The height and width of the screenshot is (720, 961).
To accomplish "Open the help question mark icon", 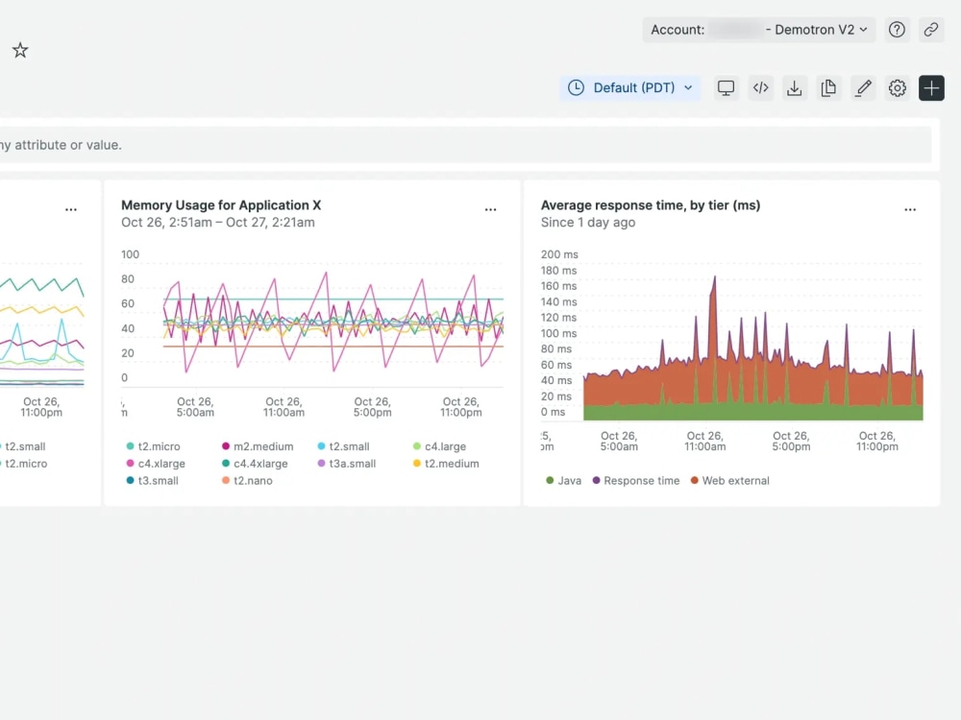I will [x=897, y=30].
